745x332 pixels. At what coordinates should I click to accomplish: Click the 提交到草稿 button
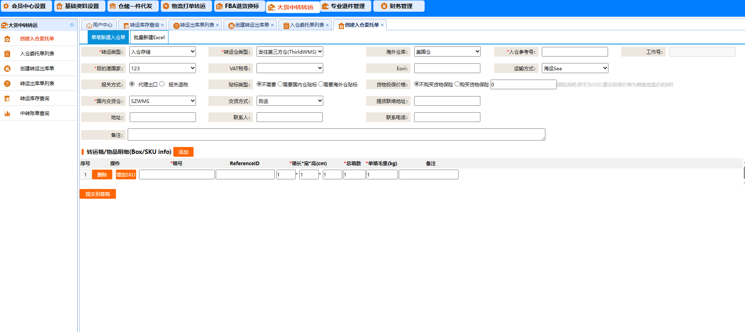point(98,194)
